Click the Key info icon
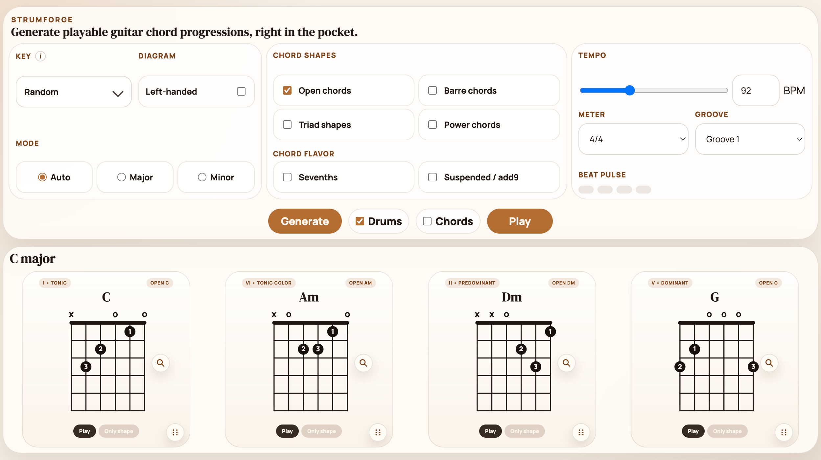 [x=40, y=56]
